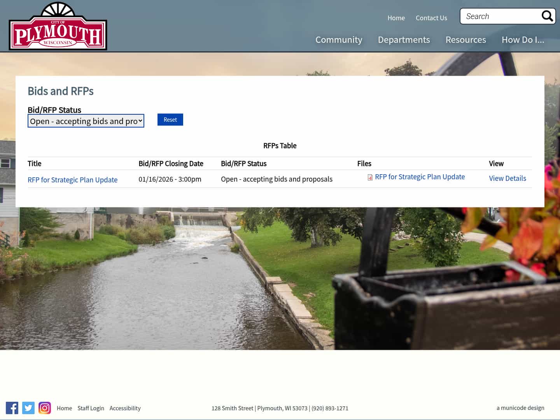Open the PDF icon next to RFP file

coord(369,177)
